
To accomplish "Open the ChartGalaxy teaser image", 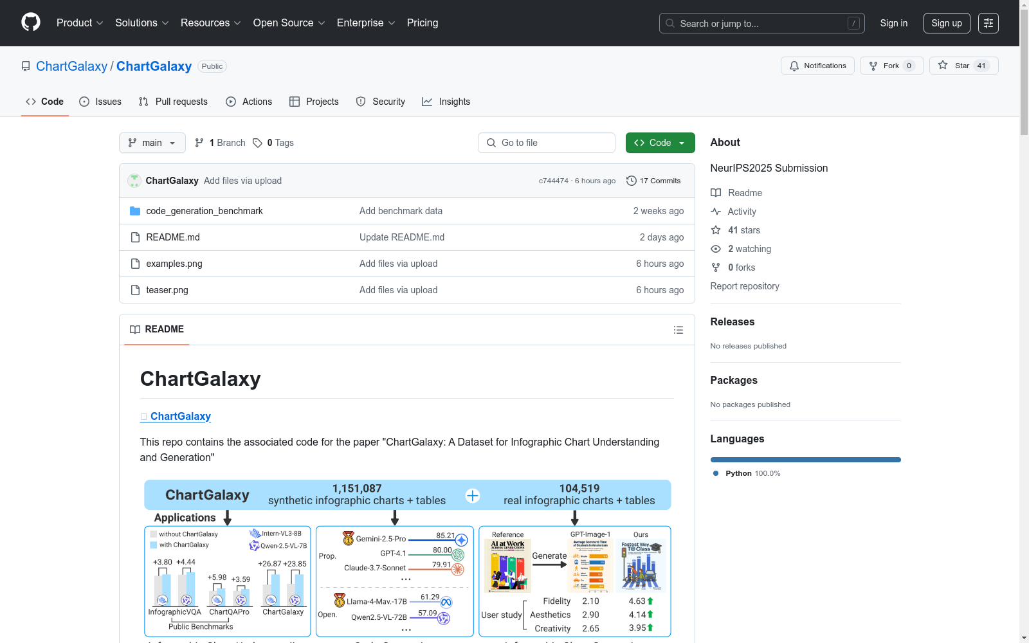I will coord(408,559).
